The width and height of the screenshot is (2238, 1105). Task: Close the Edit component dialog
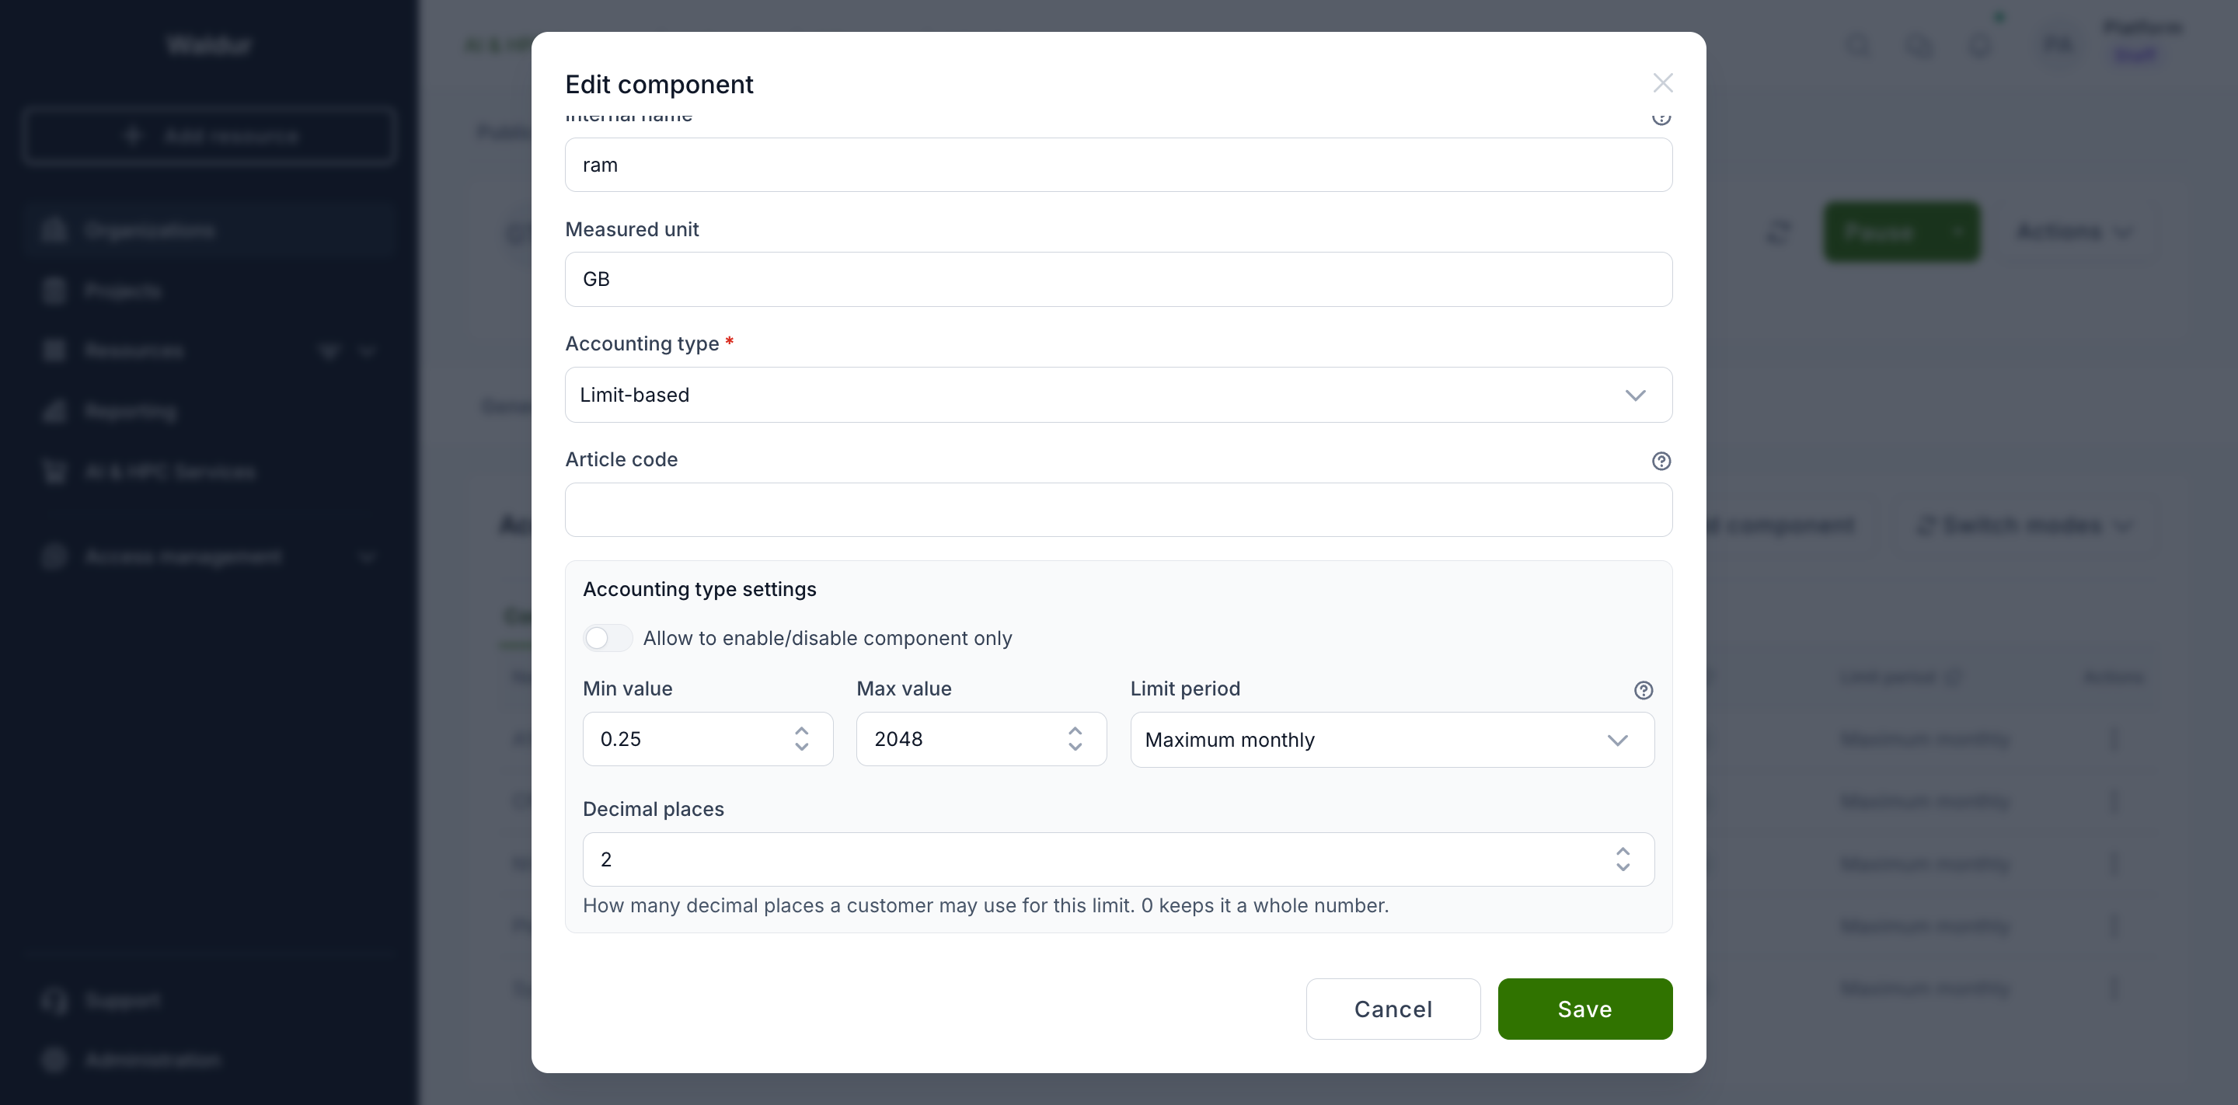pyautogui.click(x=1662, y=83)
